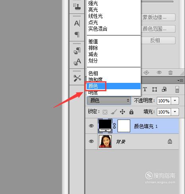Select the 颜色填充 1 layer name
Screen dimensions: 185x194
pos(146,126)
